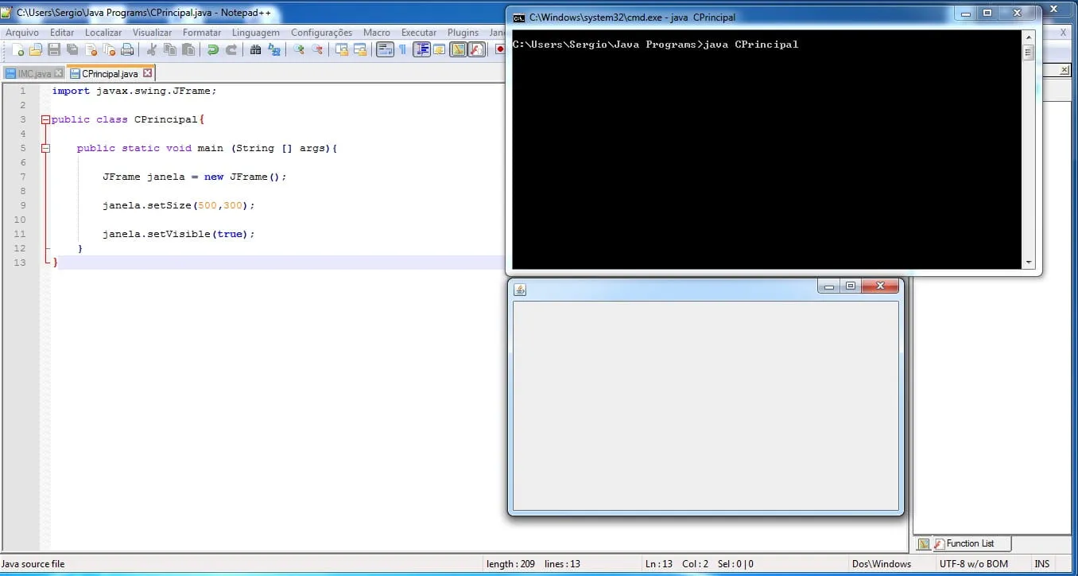Click the INS insert mode status indicator
The image size is (1078, 576).
point(1042,564)
